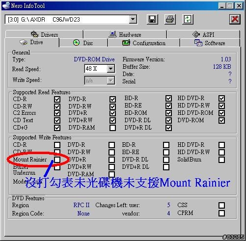Toggle the SolidBurn checkbox
246x241 pixels.
click(221, 160)
